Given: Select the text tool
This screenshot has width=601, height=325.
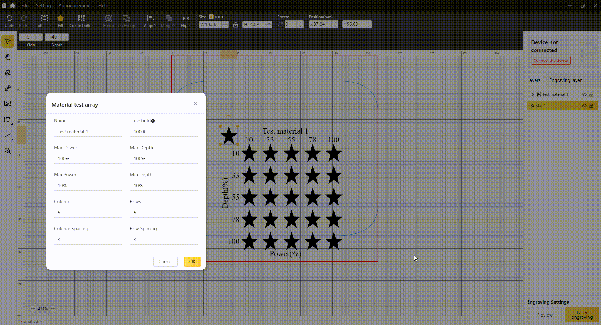Looking at the screenshot, I should point(8,120).
